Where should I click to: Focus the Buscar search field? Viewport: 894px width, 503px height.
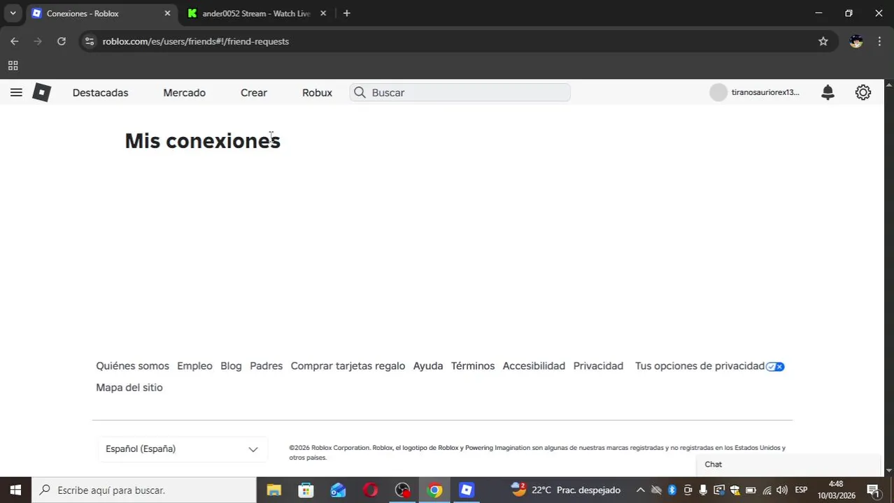click(460, 92)
